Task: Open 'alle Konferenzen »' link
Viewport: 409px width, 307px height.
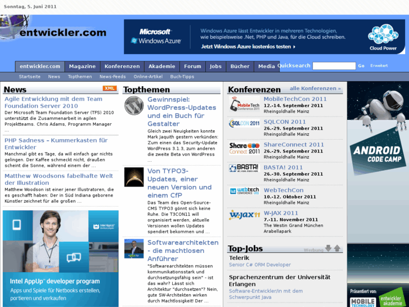Action: tap(315, 88)
